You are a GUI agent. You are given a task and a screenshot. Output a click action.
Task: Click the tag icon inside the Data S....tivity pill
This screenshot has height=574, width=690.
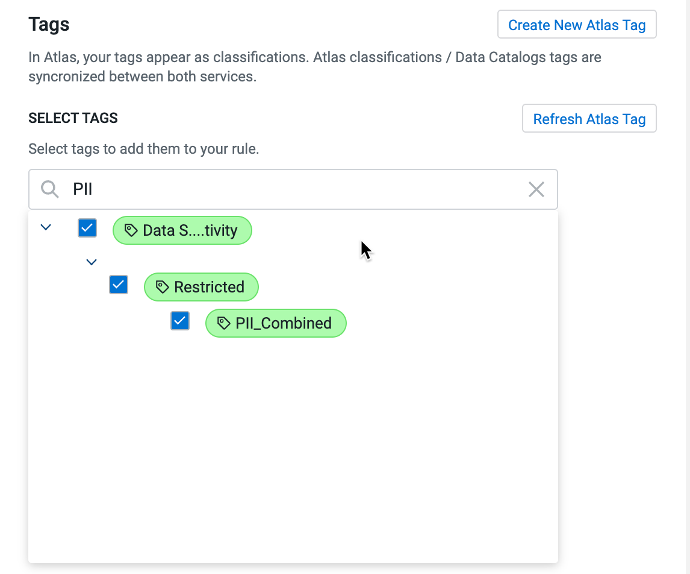coord(131,230)
